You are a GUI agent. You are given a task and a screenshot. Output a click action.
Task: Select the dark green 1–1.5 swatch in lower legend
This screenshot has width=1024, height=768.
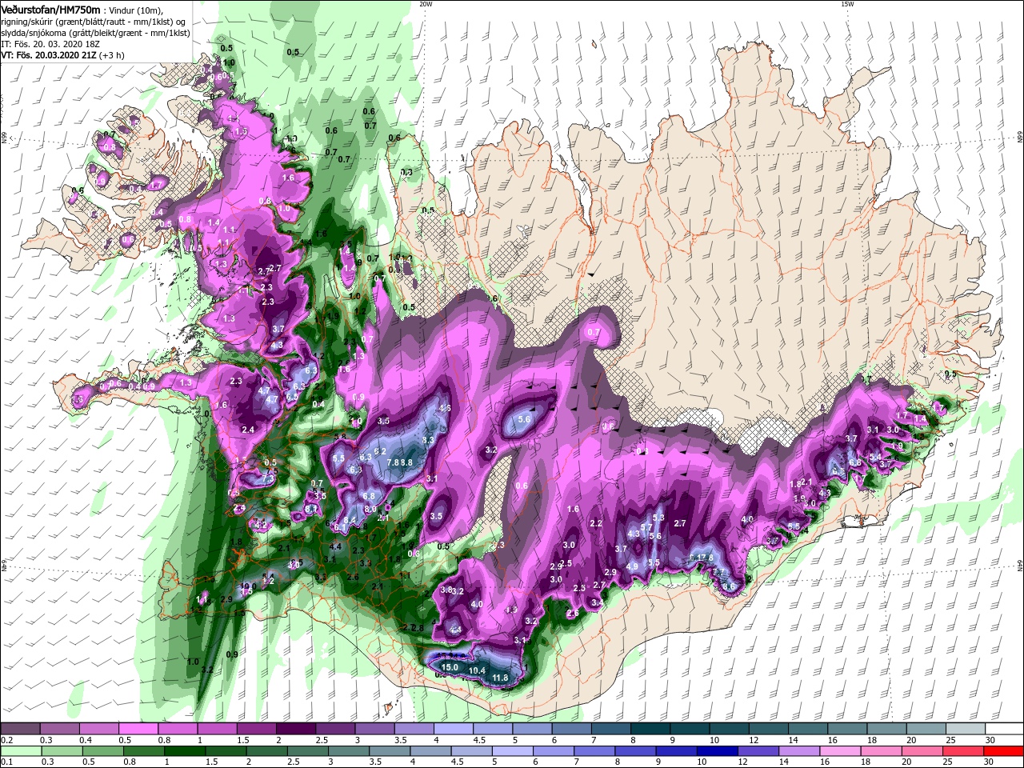click(184, 751)
